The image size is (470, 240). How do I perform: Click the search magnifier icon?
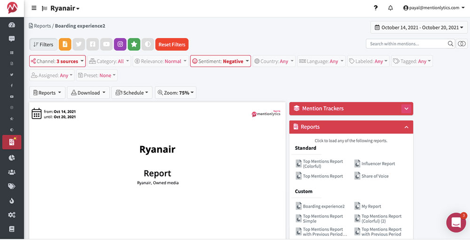(x=450, y=44)
